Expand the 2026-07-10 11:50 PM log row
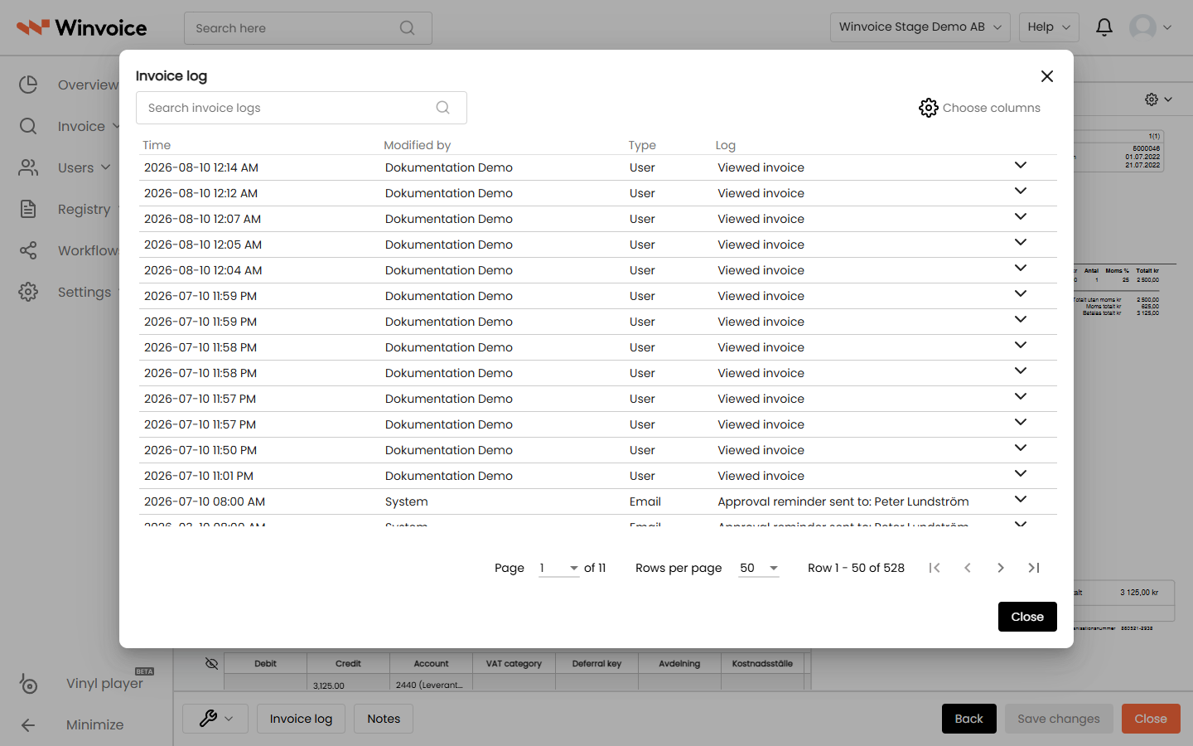1193x746 pixels. click(1021, 448)
